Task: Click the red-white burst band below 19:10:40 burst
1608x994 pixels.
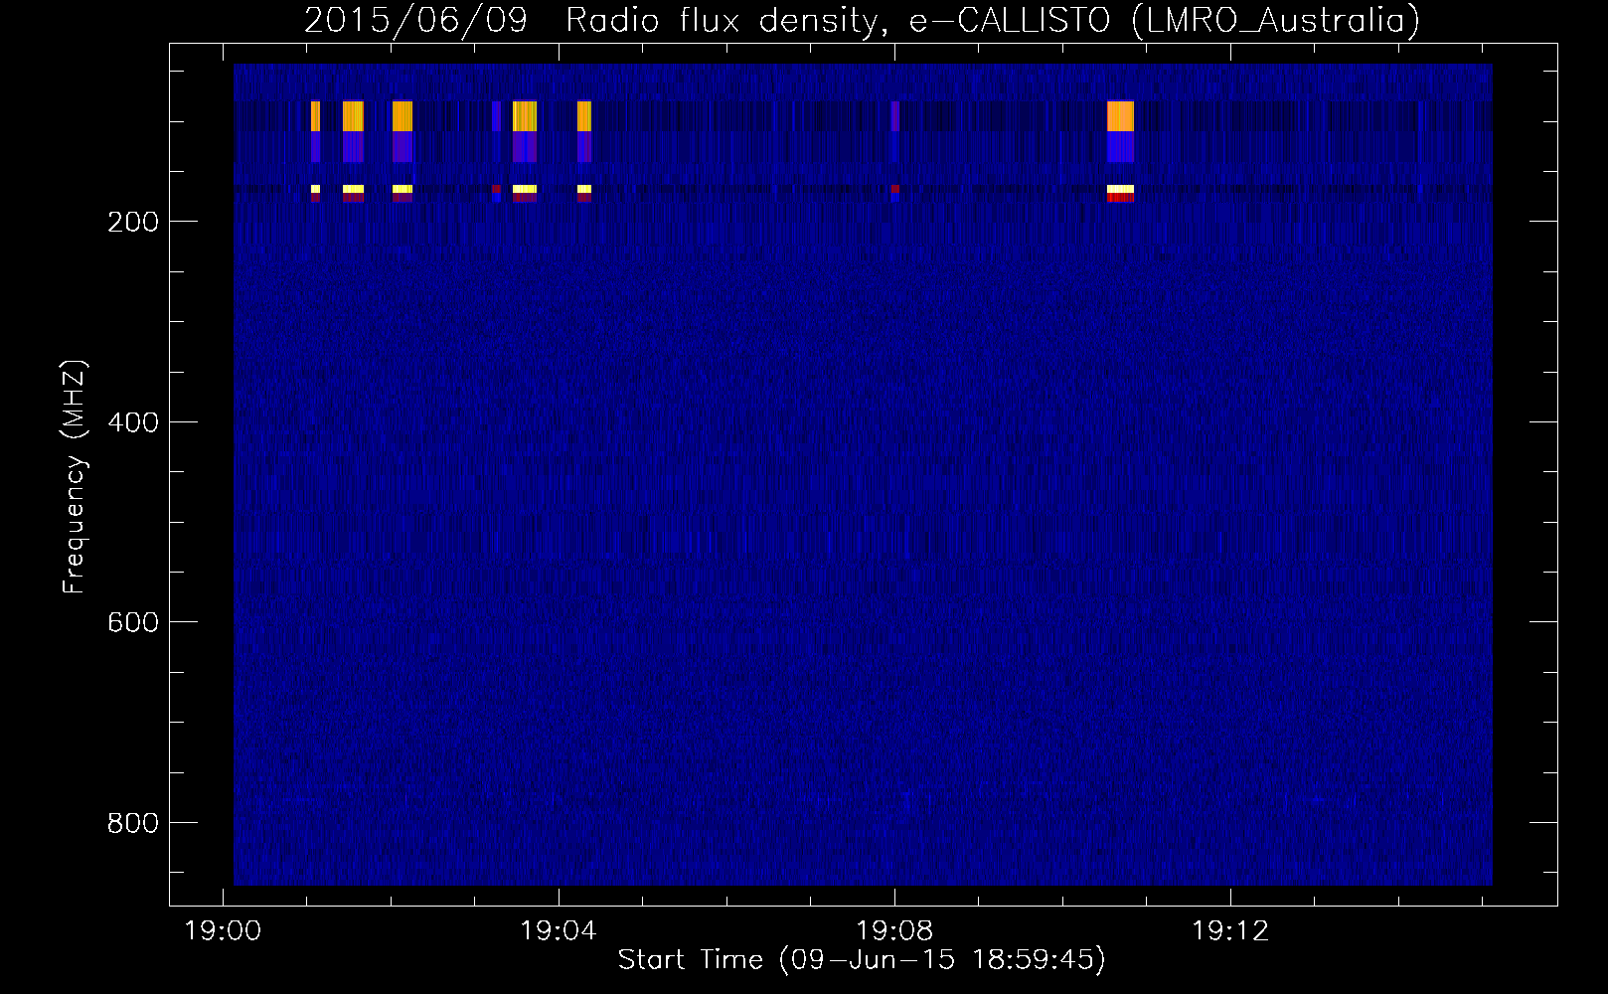Action: click(x=1120, y=194)
